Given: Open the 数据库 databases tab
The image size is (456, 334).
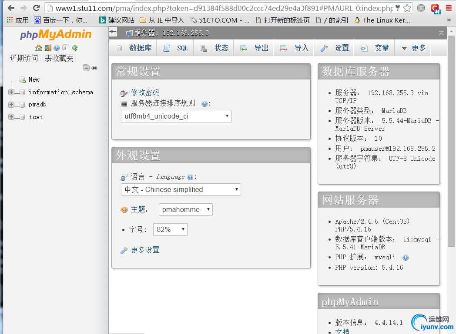Looking at the screenshot, I should [x=134, y=48].
